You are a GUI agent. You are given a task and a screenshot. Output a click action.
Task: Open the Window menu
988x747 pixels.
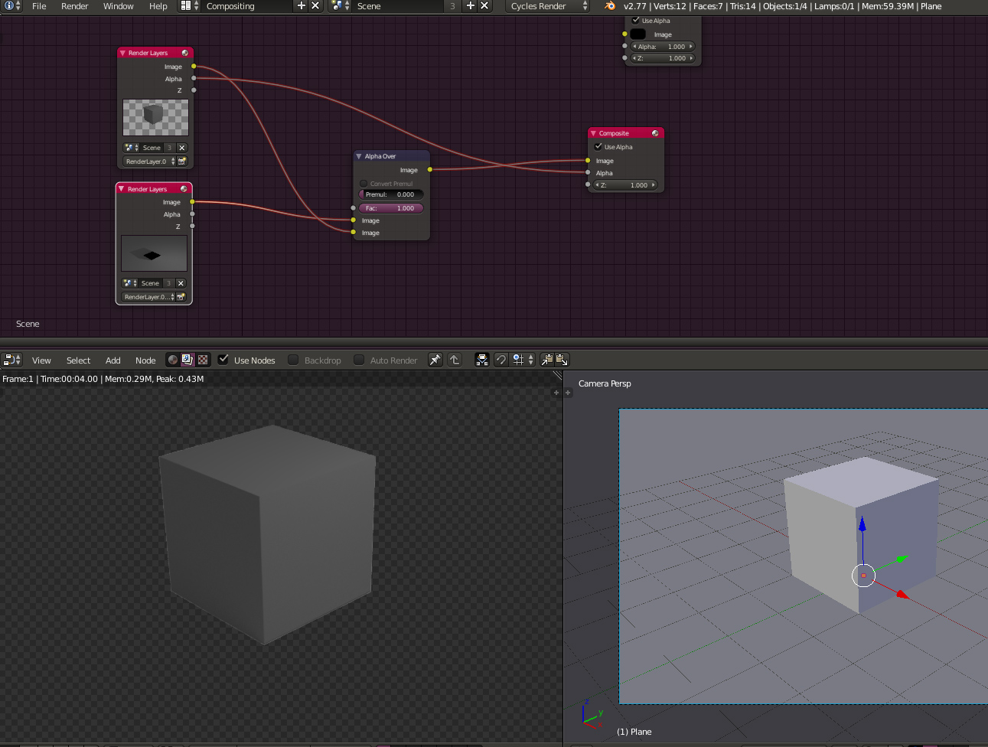click(x=119, y=5)
